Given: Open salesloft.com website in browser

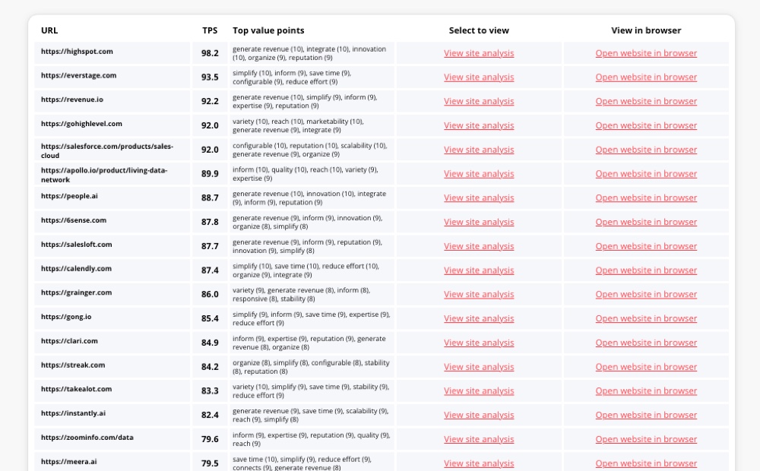Looking at the screenshot, I should (646, 246).
